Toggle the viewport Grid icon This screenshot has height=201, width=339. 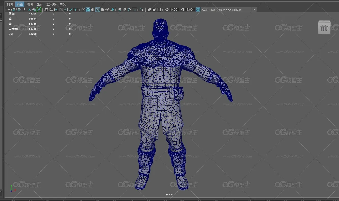point(47,10)
